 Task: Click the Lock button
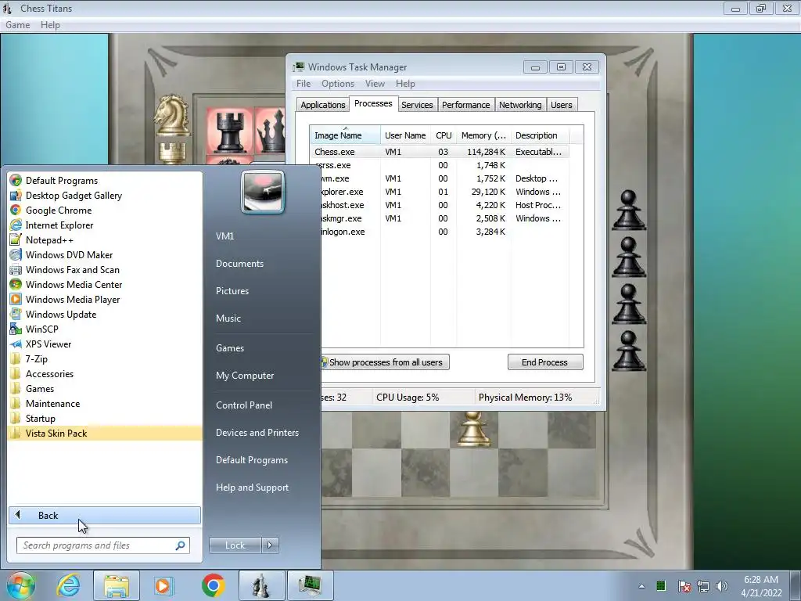tap(235, 545)
